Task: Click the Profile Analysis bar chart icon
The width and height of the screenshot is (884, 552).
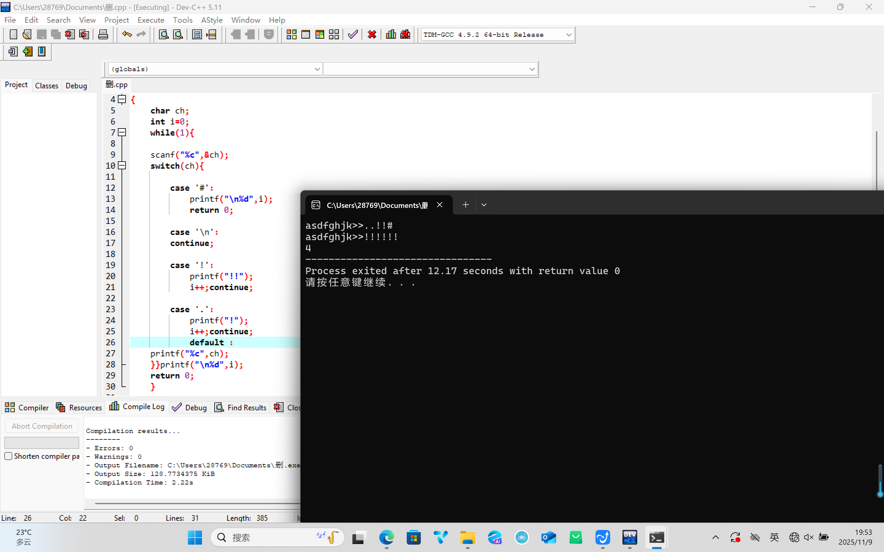Action: [391, 35]
